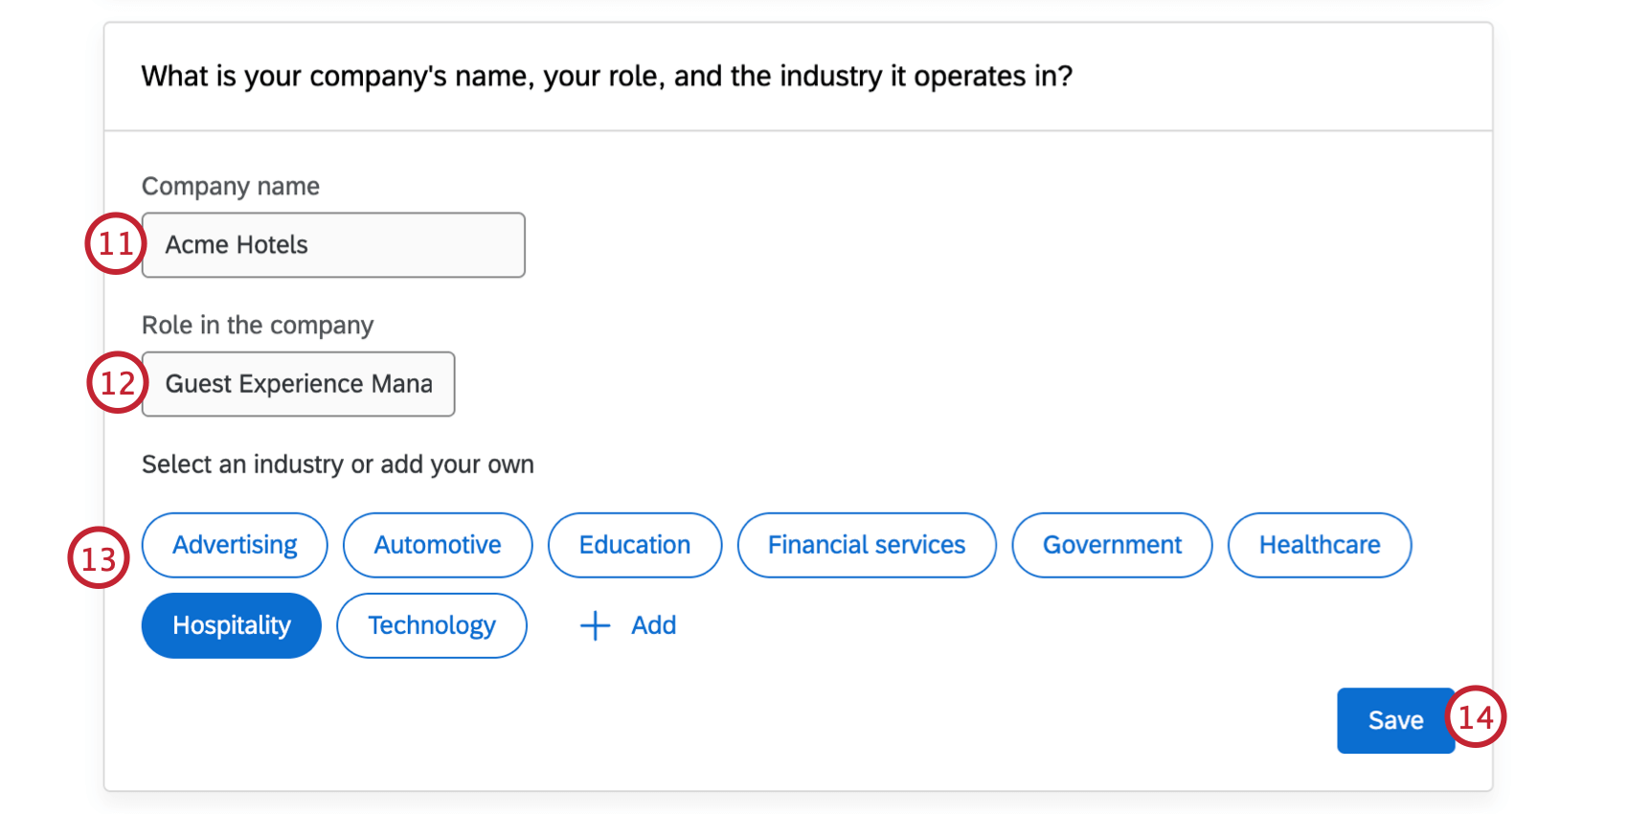Pick the Technology industry option
The height and width of the screenshot is (814, 1628).
tap(432, 625)
